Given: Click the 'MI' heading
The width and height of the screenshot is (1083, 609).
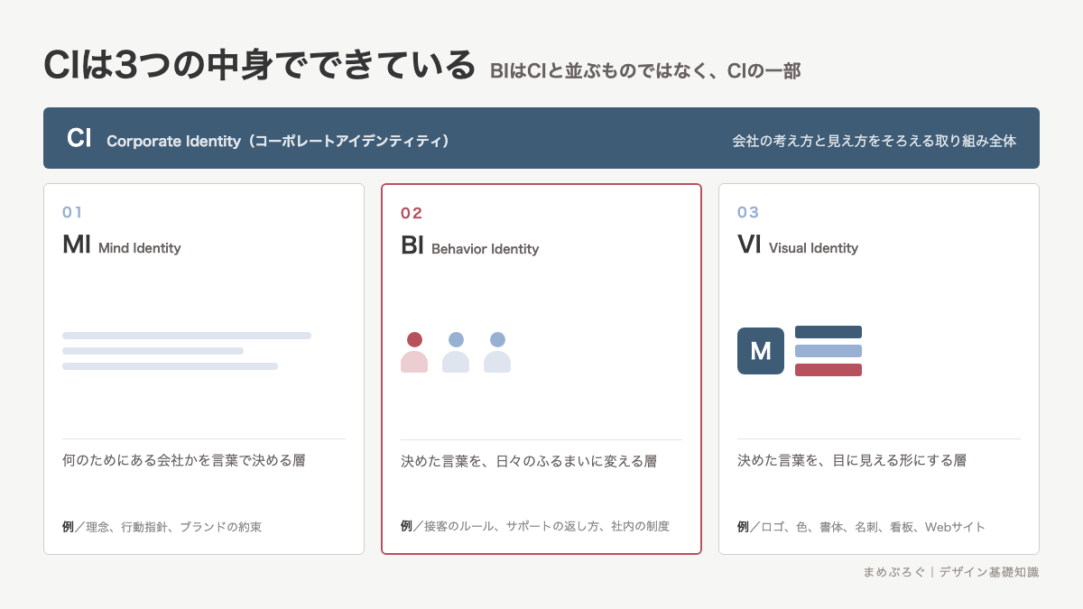Looking at the screenshot, I should (x=77, y=245).
